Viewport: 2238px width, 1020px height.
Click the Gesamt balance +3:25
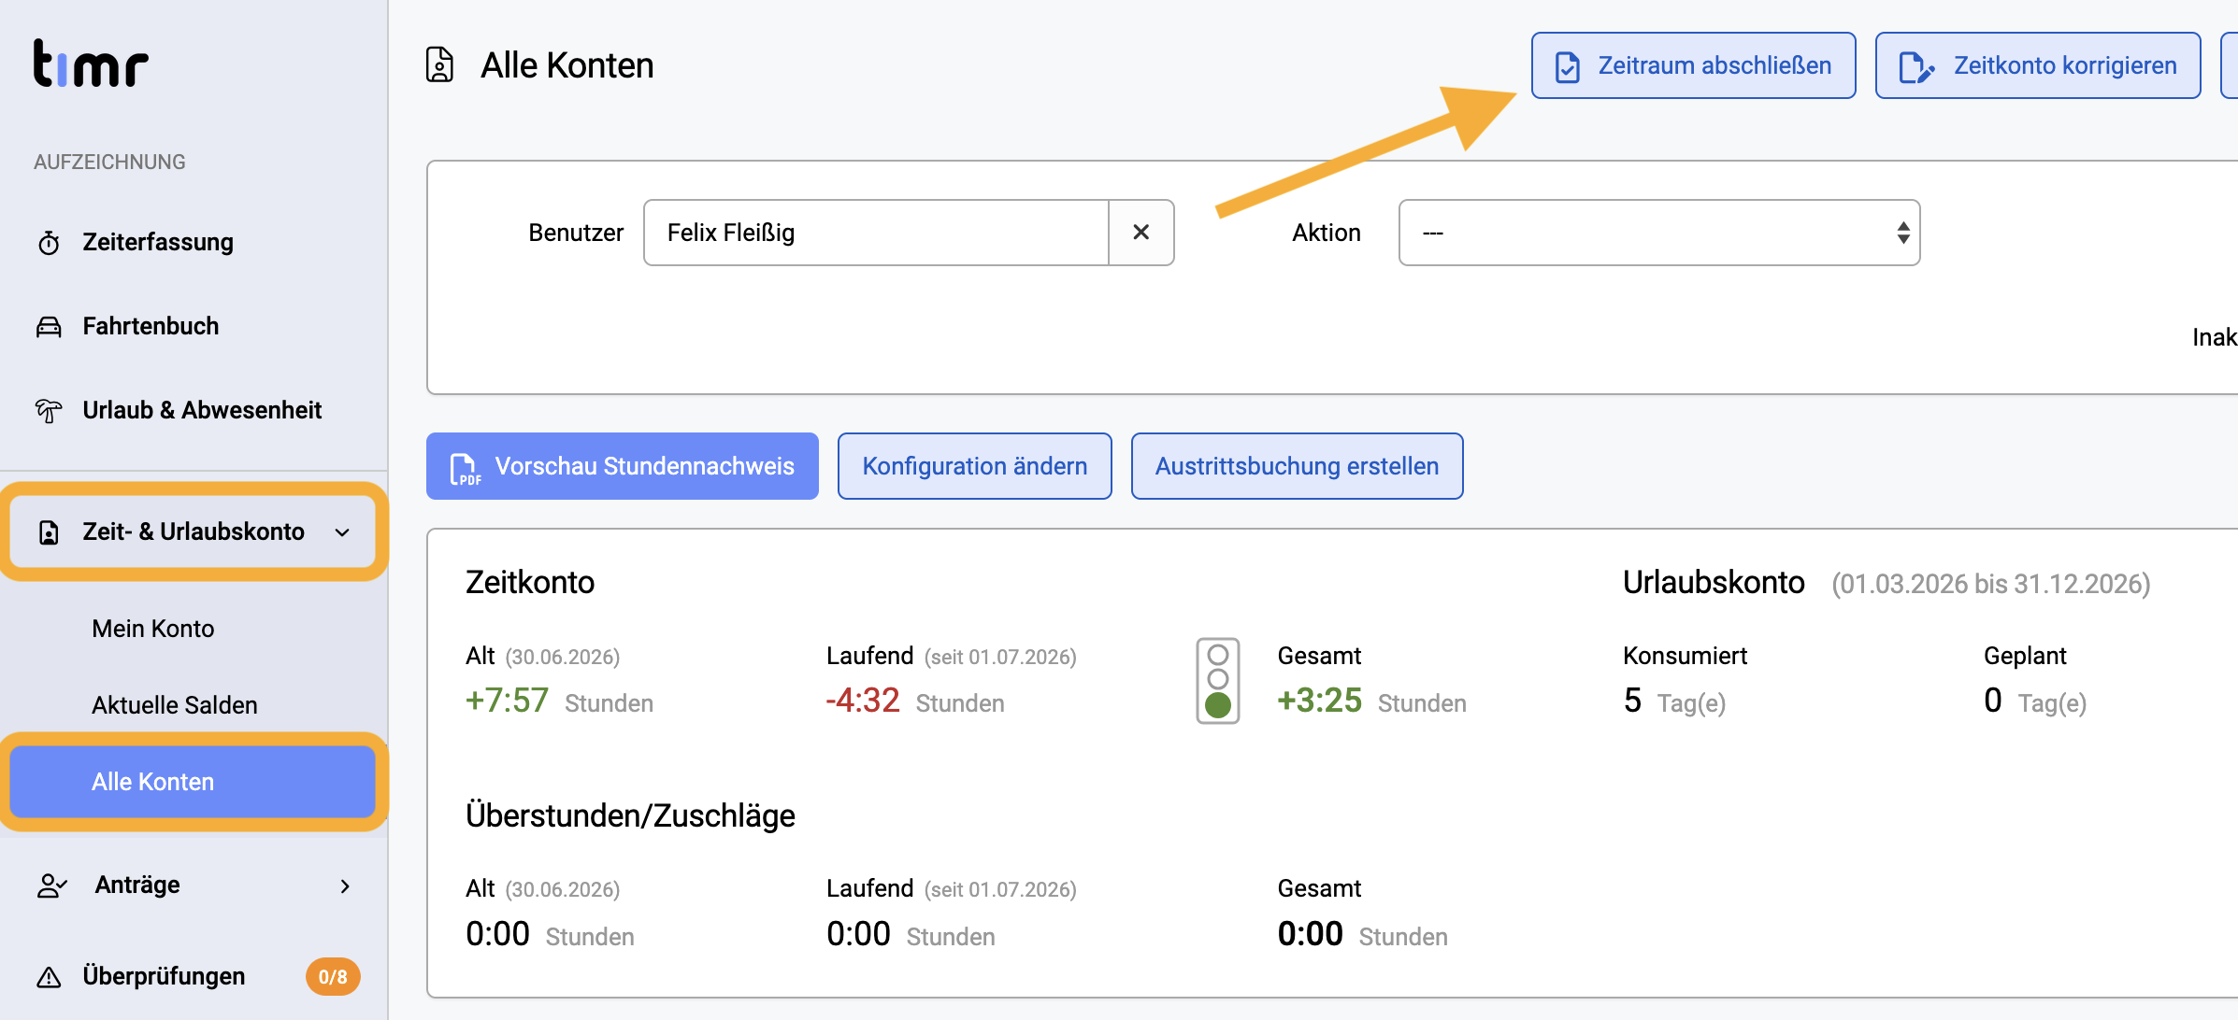[x=1320, y=701]
